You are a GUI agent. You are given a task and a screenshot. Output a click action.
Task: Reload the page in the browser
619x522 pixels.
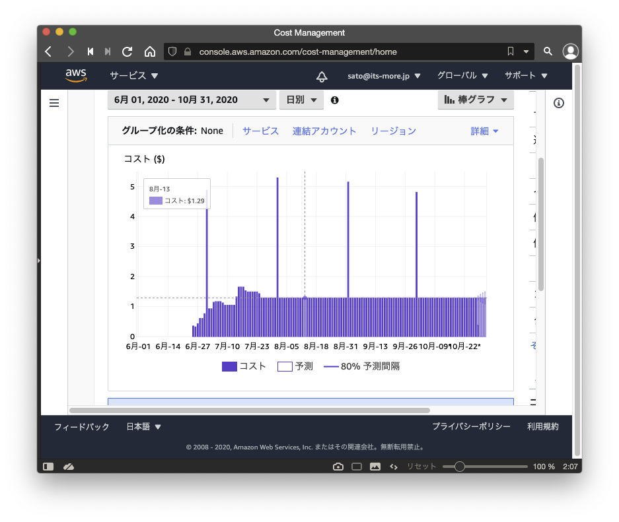coord(127,51)
